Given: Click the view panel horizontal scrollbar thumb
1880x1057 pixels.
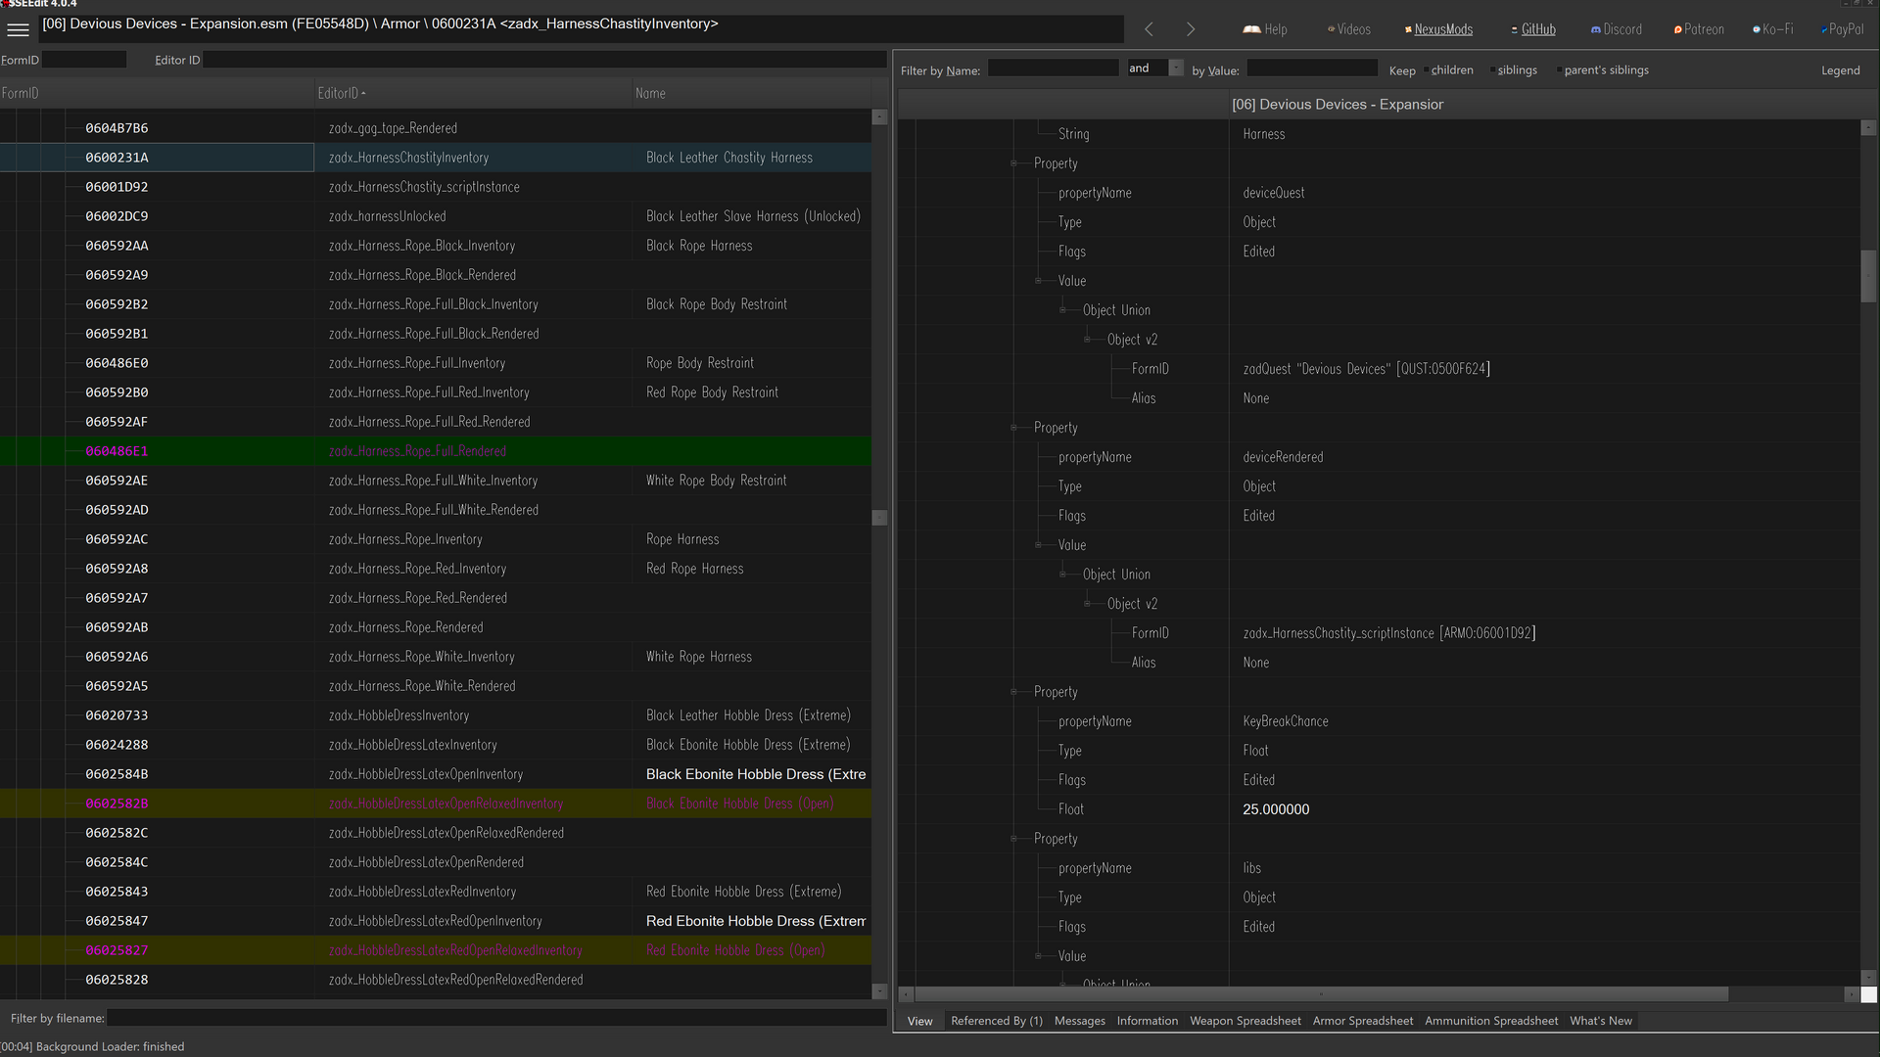Looking at the screenshot, I should click(x=1322, y=994).
